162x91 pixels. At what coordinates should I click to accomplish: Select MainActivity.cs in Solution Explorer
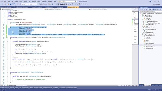click(x=149, y=45)
